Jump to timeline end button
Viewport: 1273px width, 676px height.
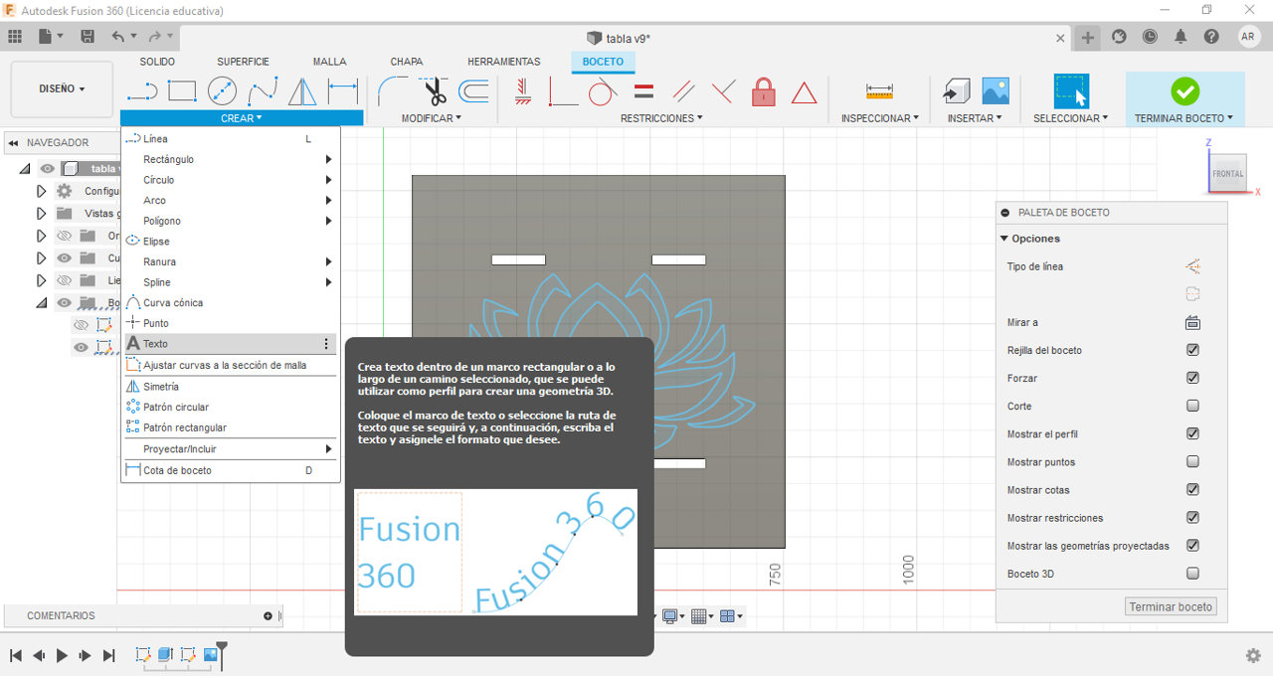pyautogui.click(x=109, y=655)
